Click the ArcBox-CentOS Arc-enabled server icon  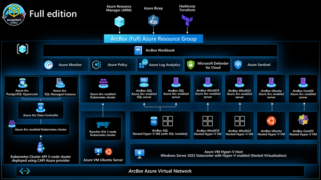(x=303, y=82)
